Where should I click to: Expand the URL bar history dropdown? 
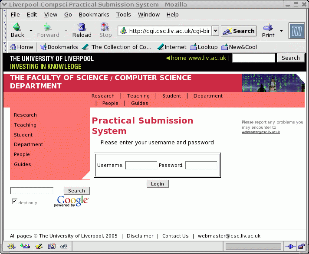coord(216,31)
